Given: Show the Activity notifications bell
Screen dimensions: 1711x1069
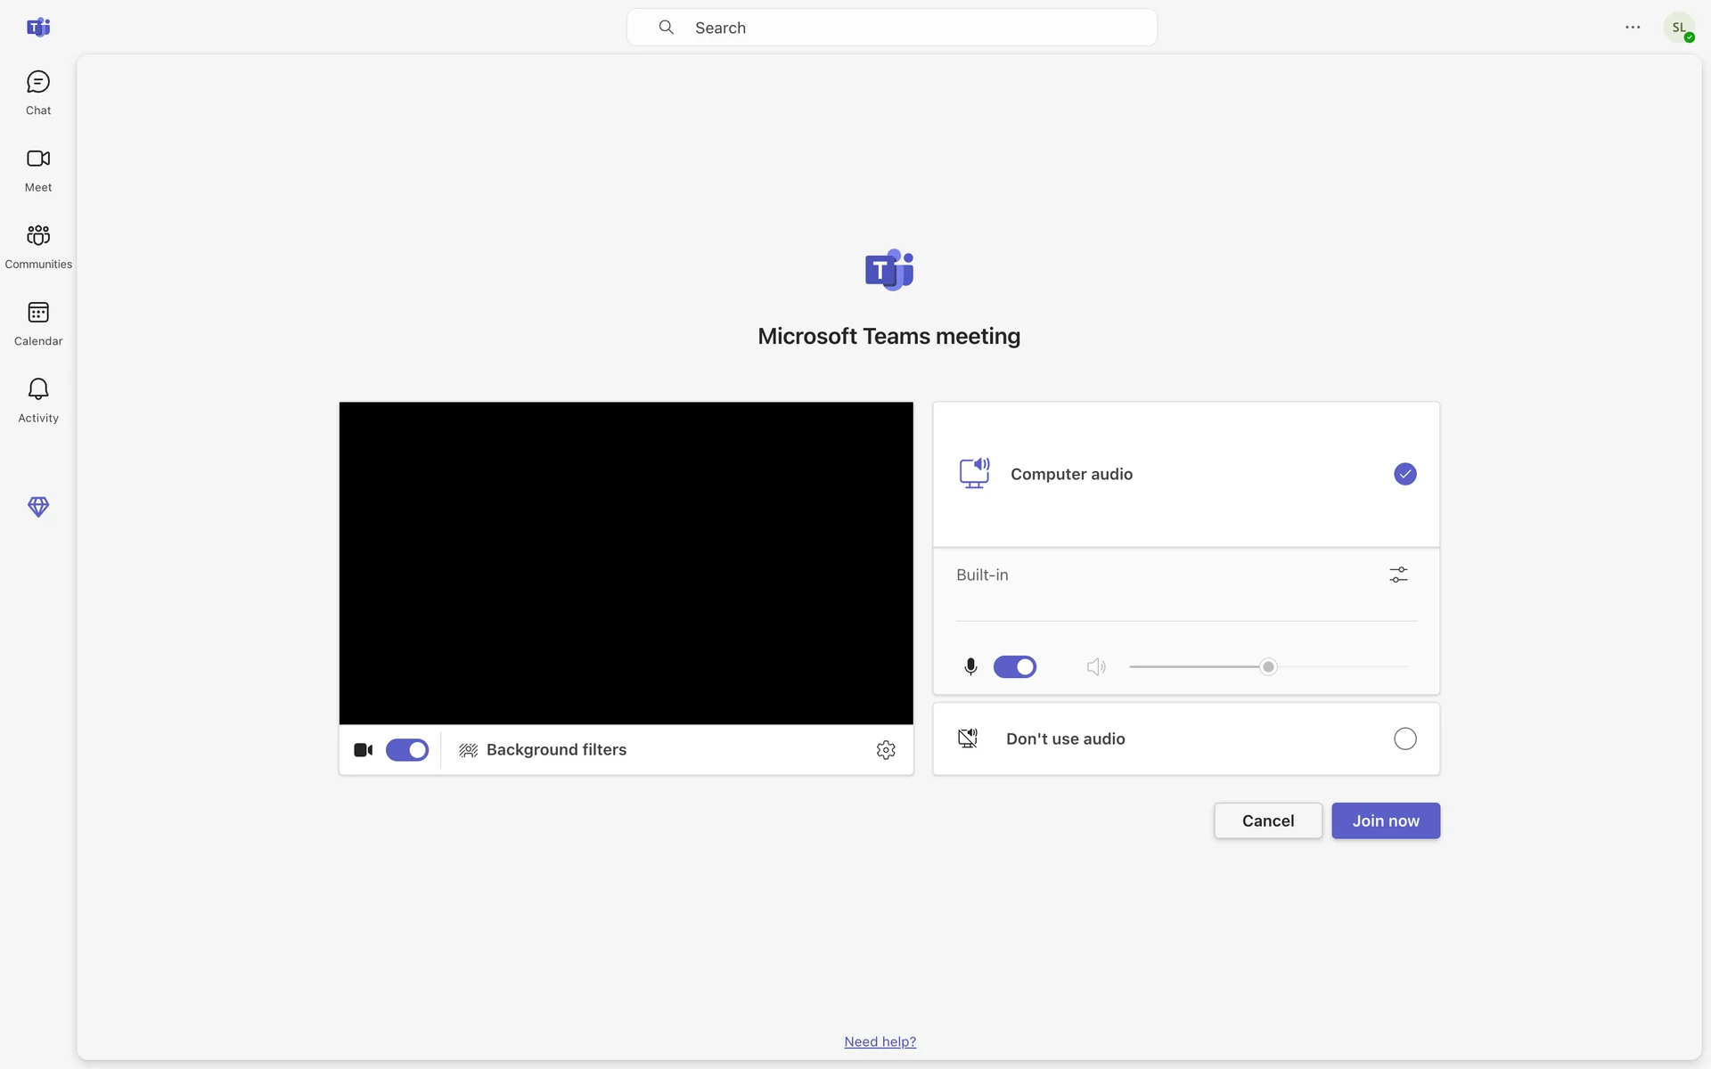Looking at the screenshot, I should click(x=38, y=399).
